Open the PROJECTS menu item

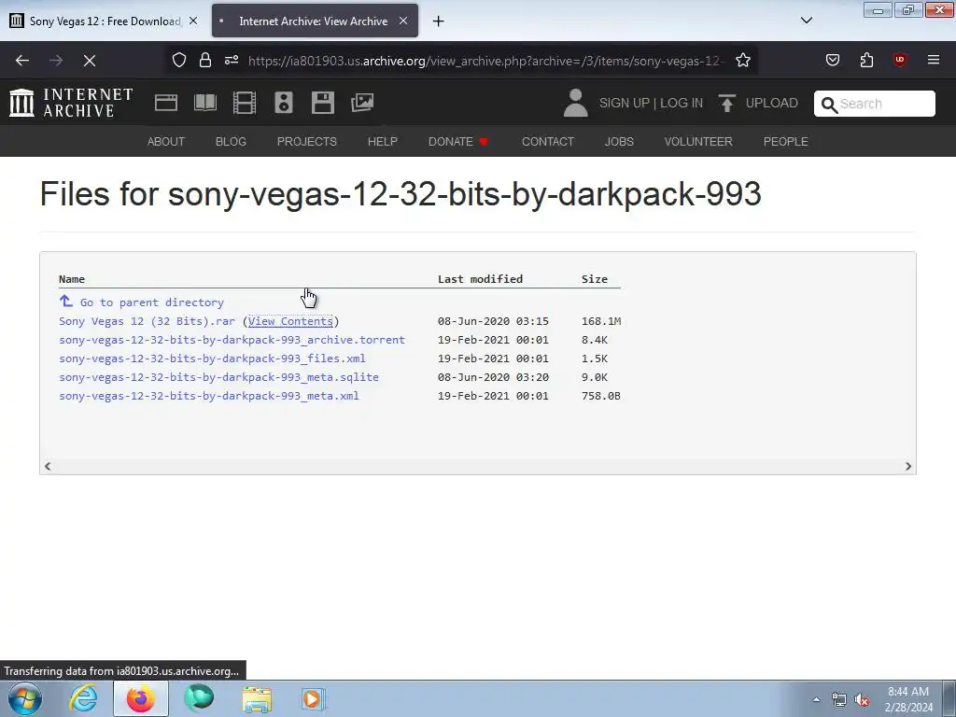coord(306,142)
